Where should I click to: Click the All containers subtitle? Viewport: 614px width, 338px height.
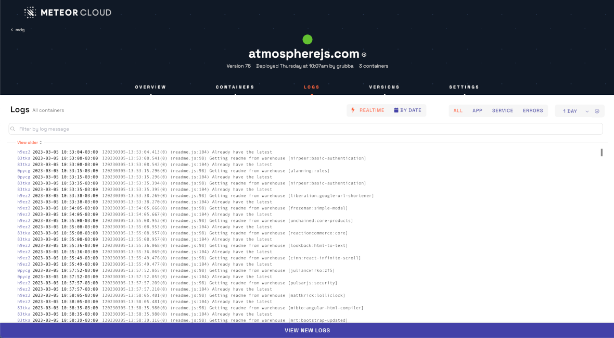48,110
